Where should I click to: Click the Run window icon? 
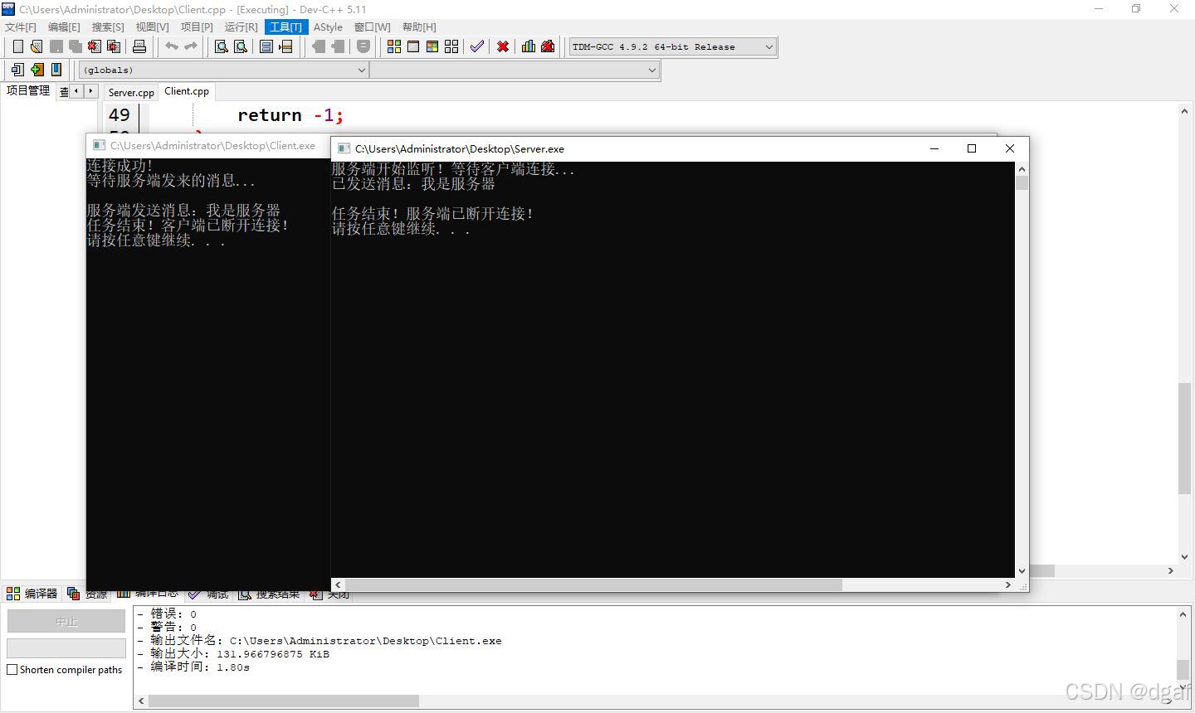(413, 46)
